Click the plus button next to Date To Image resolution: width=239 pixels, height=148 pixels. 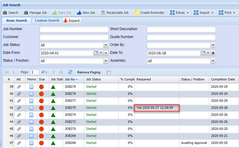[213, 53]
